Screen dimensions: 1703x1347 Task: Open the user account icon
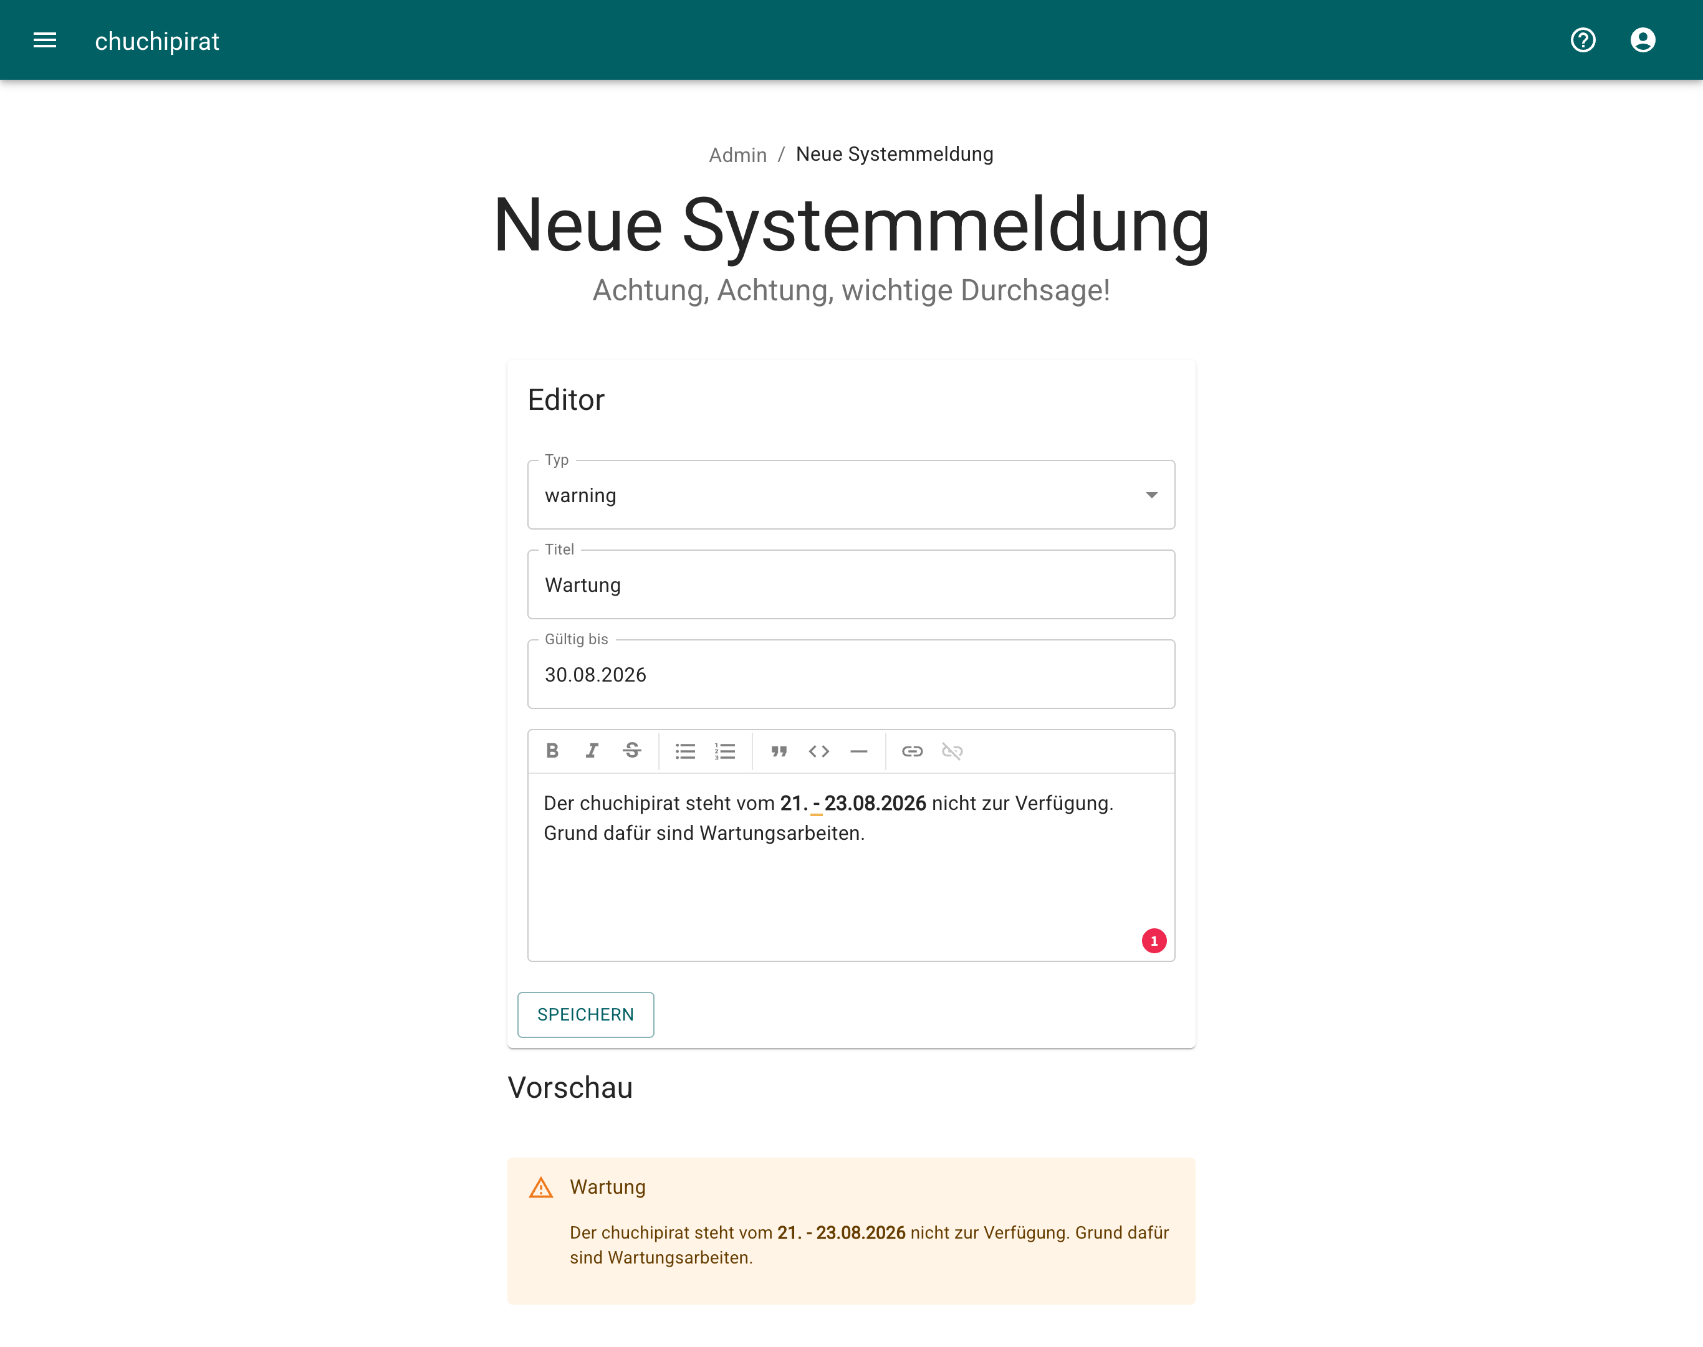point(1643,40)
